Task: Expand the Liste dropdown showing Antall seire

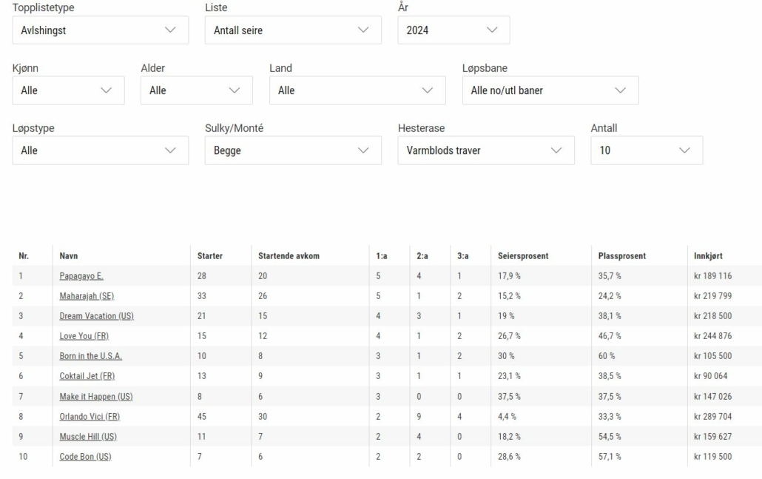Action: pos(293,30)
